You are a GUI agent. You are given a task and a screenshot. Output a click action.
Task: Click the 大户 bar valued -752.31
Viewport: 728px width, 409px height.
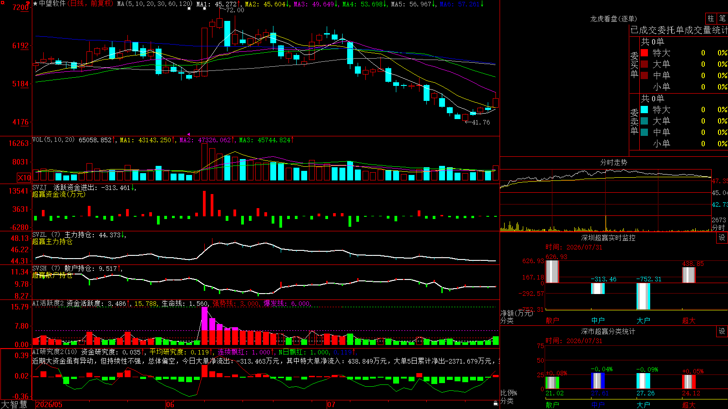click(643, 296)
